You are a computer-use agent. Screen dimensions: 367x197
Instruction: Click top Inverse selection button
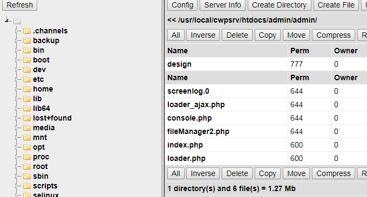[203, 35]
